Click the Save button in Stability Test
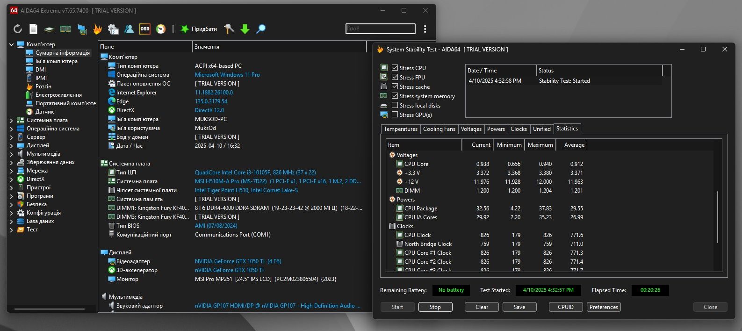Viewport: 742px width, 331px height. pyautogui.click(x=519, y=307)
